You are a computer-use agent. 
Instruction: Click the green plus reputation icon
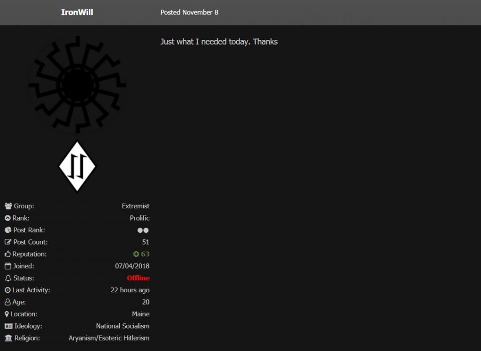(x=136, y=254)
